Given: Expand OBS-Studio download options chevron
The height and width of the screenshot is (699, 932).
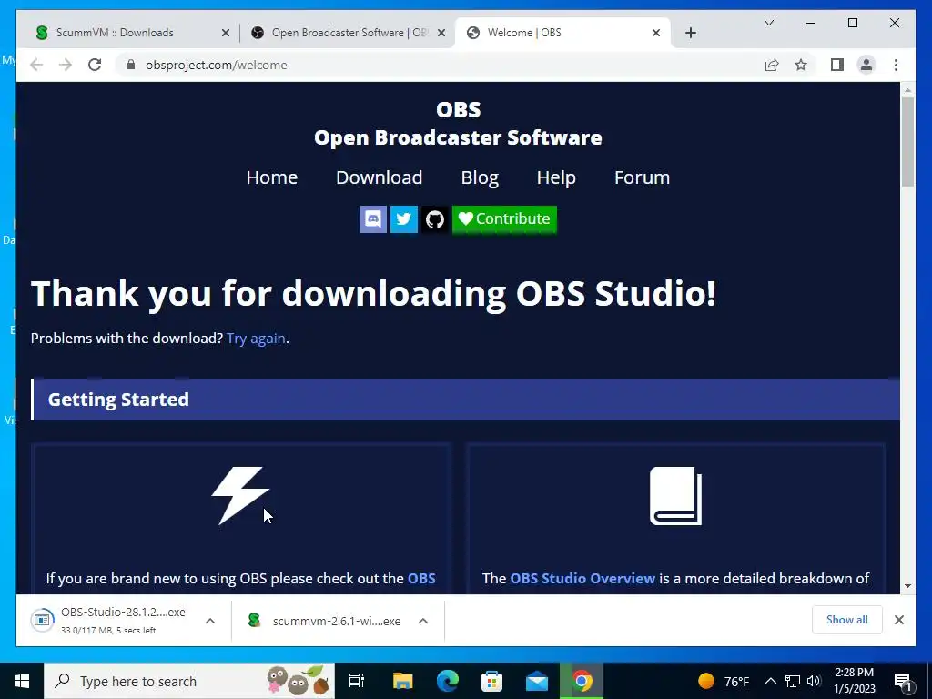Looking at the screenshot, I should pos(210,621).
